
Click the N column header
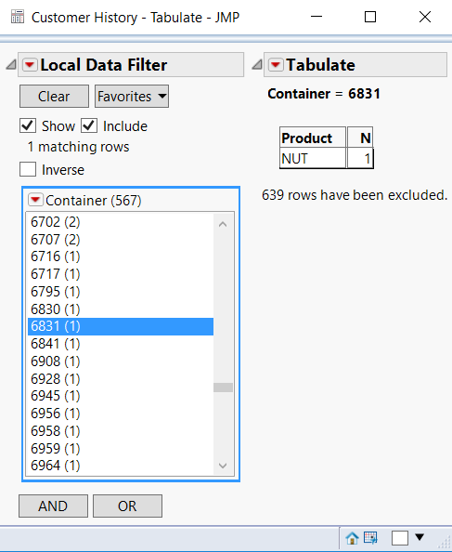tap(360, 138)
